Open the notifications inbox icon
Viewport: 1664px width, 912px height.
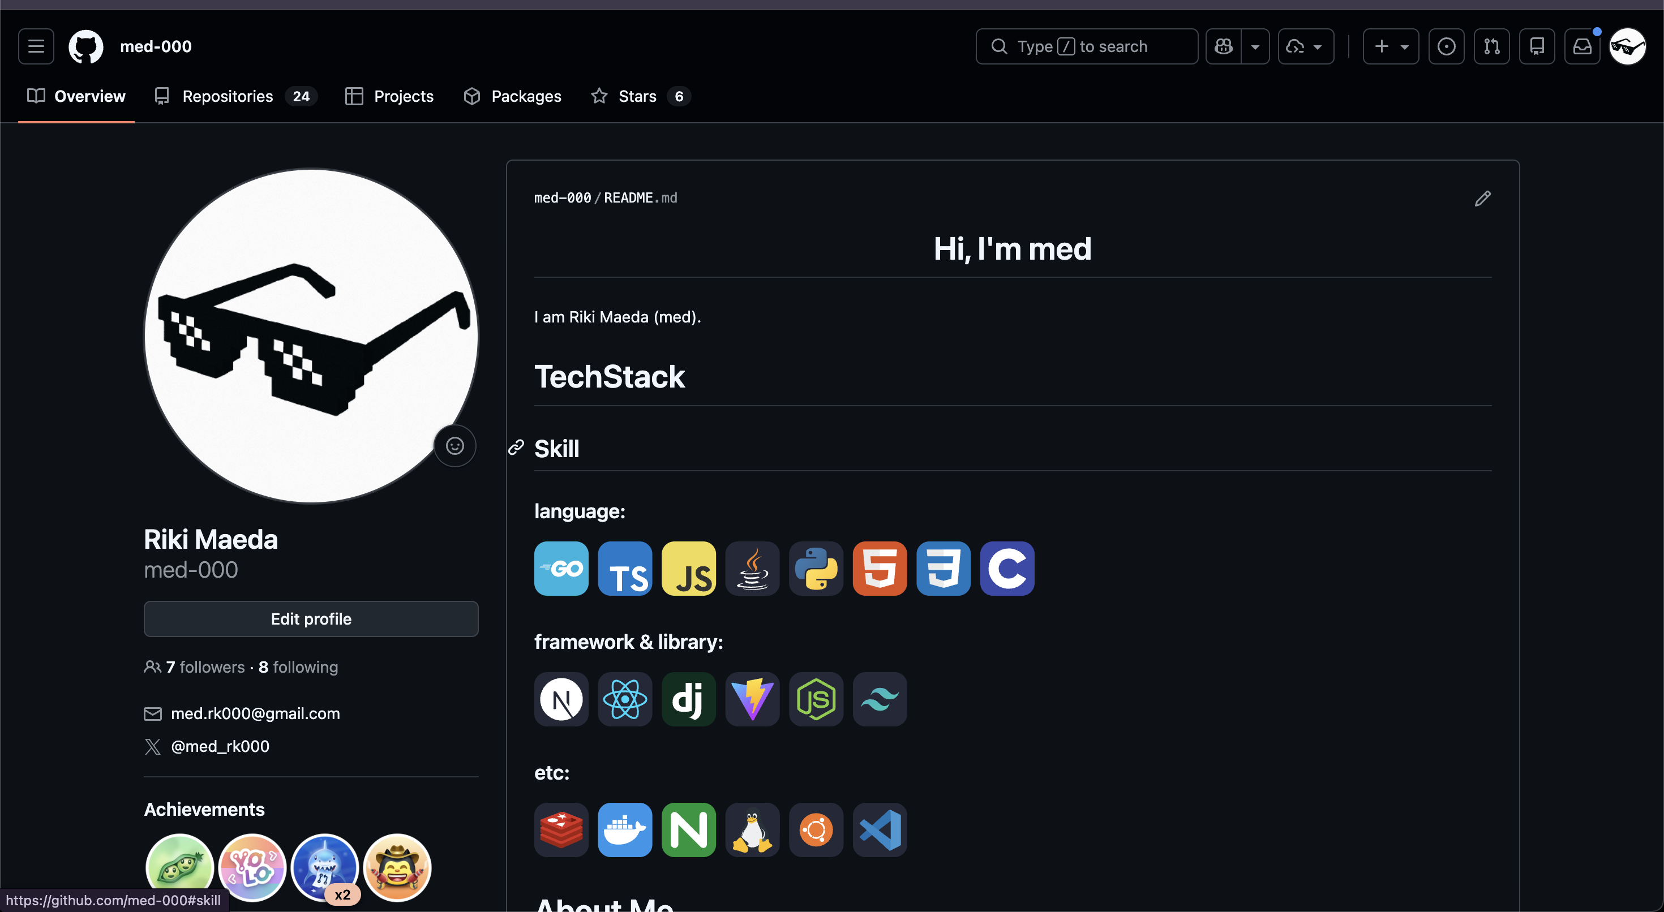[1582, 46]
